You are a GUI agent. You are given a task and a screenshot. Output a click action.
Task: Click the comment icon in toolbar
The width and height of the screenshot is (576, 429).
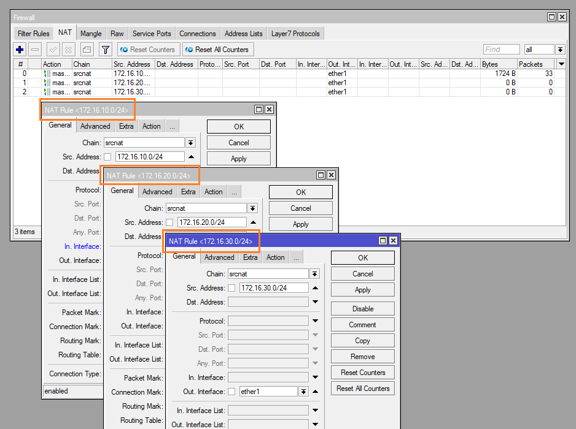pyautogui.click(x=87, y=50)
